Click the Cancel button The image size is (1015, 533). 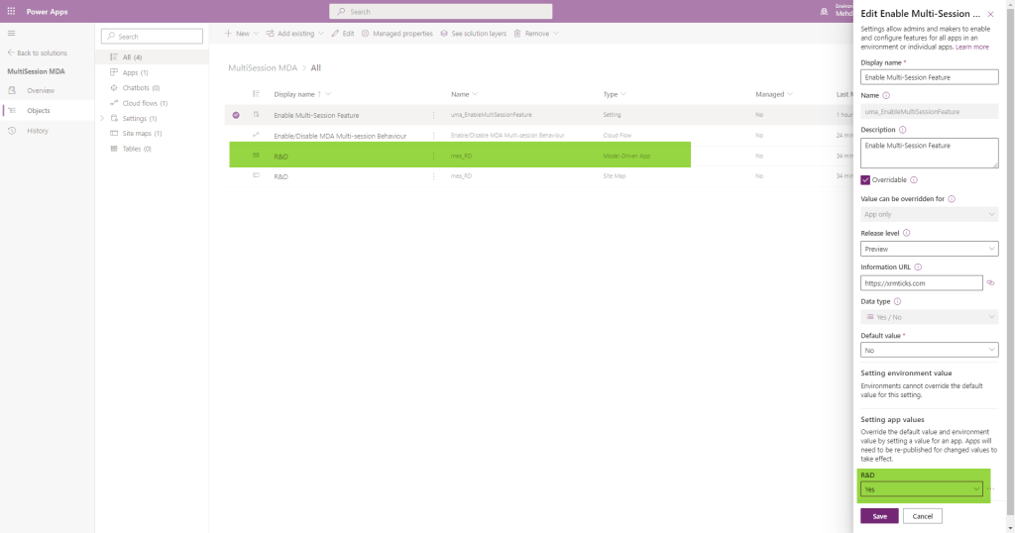click(923, 516)
